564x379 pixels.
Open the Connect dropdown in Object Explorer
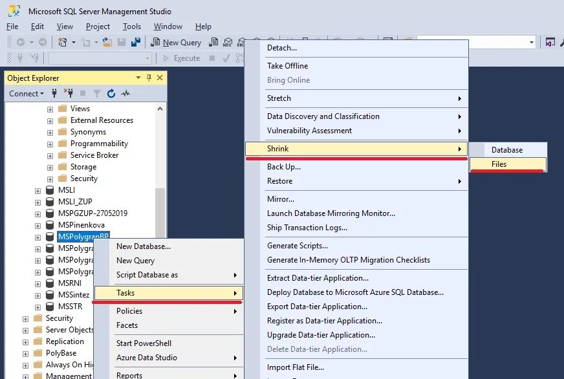[x=27, y=94]
